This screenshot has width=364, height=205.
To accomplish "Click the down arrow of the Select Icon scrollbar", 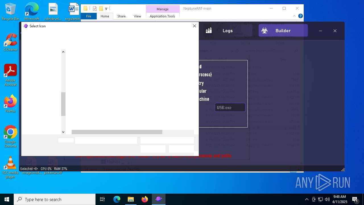I will (63, 132).
